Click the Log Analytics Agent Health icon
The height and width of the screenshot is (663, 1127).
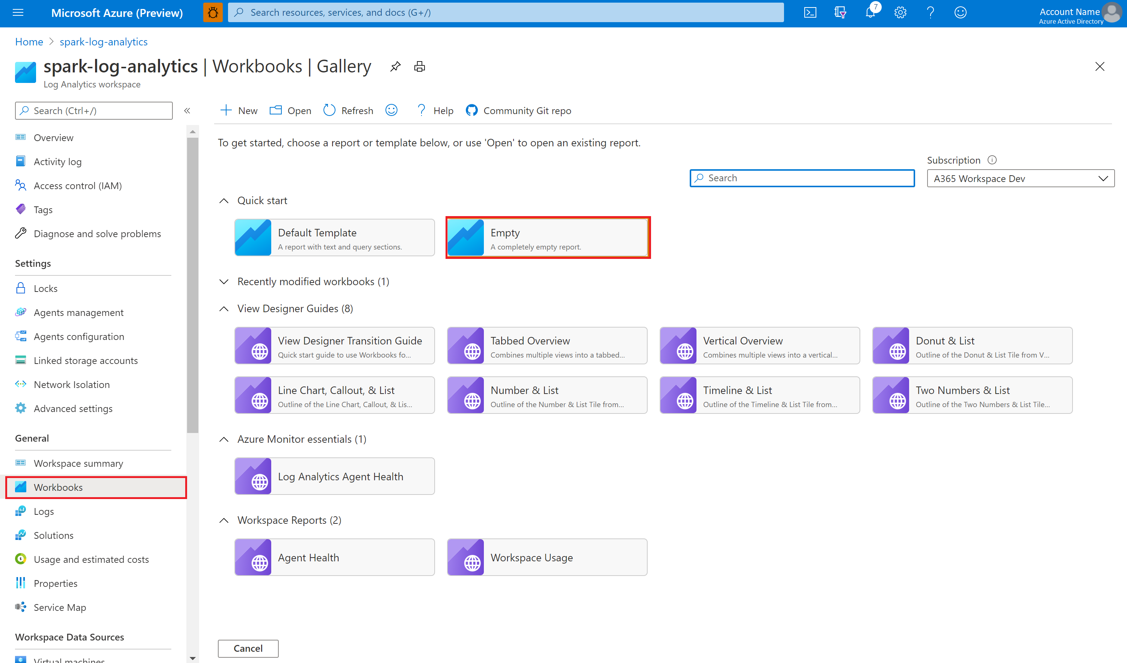[253, 476]
